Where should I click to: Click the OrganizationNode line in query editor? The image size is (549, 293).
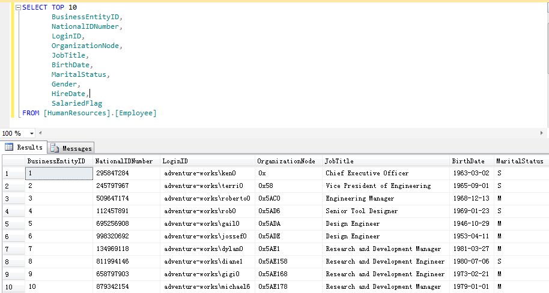pos(87,46)
